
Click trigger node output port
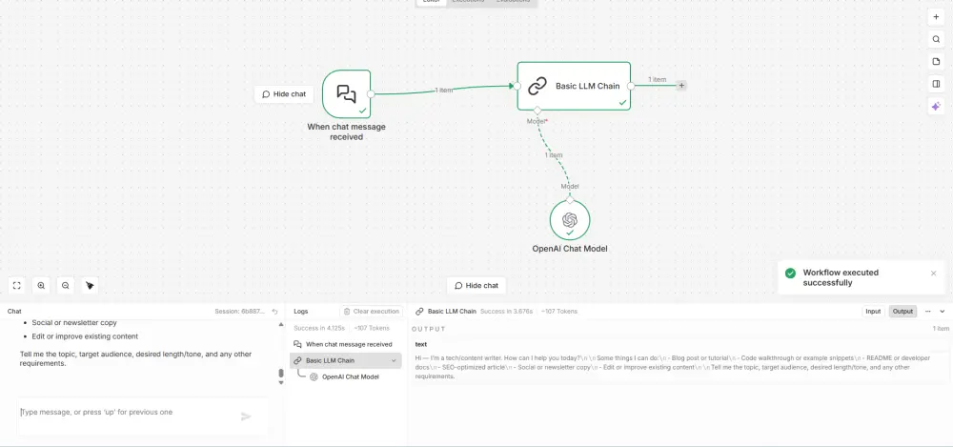click(371, 93)
